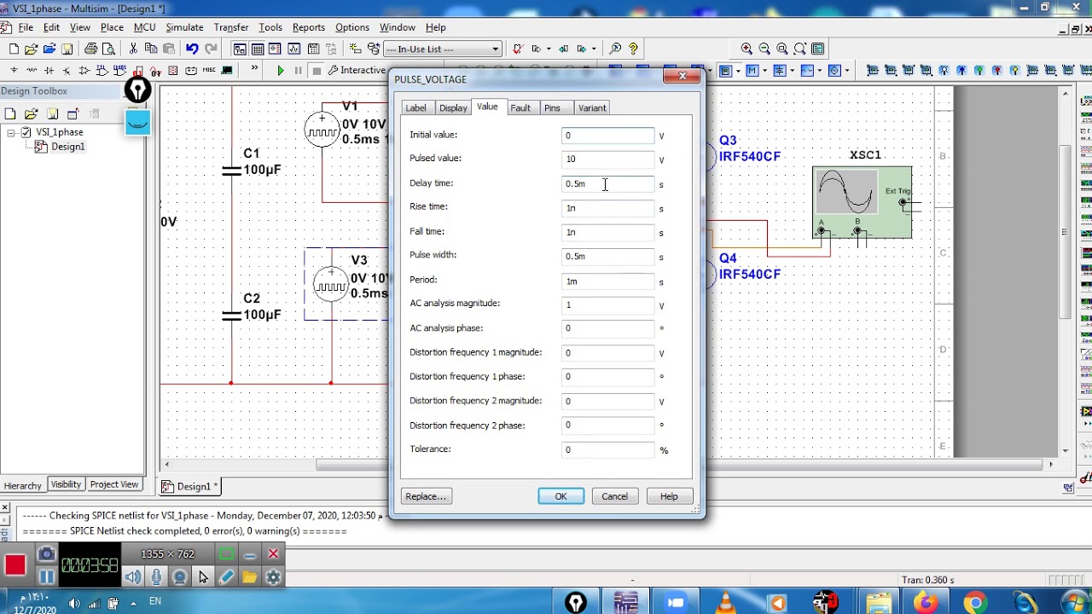Collapse the VSI_1phase tree node
The width and height of the screenshot is (1092, 614).
(x=11, y=132)
